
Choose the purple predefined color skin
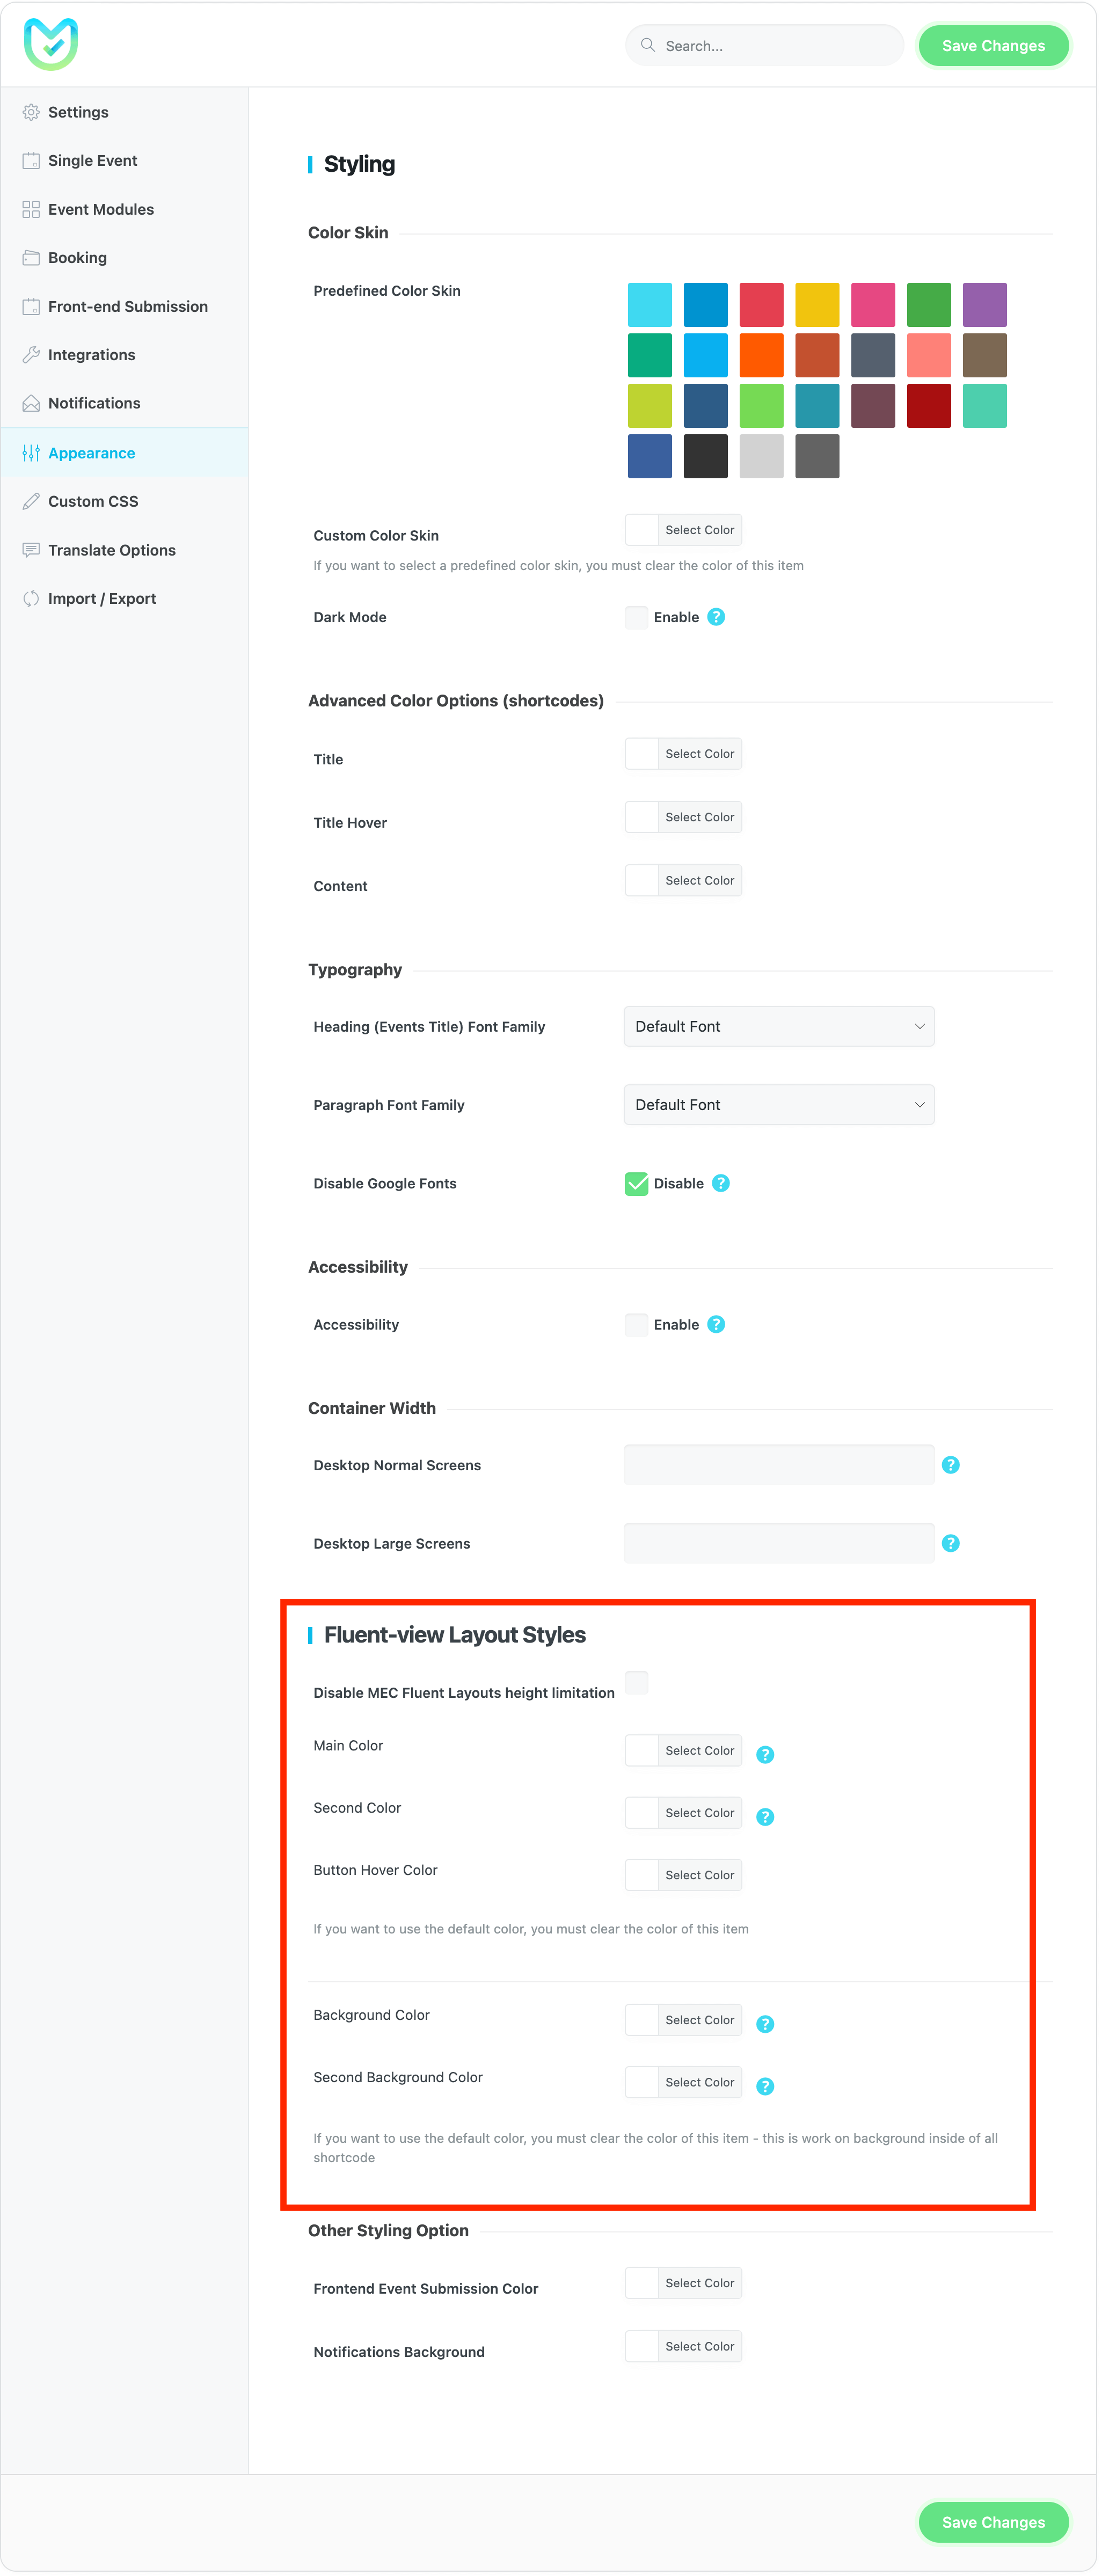984,305
